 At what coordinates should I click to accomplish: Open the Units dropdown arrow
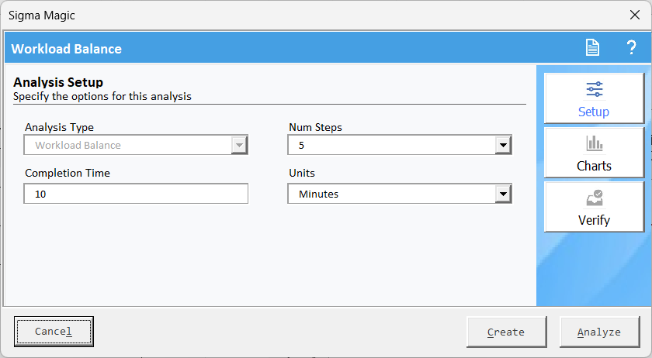click(x=503, y=194)
